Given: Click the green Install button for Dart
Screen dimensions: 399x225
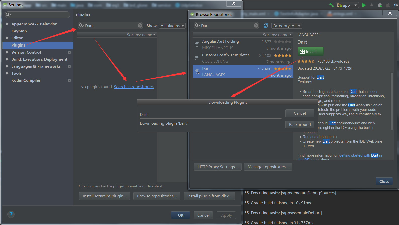Looking at the screenshot, I should point(310,51).
